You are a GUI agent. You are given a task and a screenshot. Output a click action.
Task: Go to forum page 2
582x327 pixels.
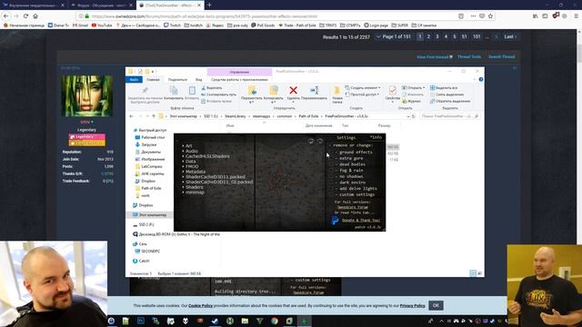pyautogui.click(x=428, y=36)
